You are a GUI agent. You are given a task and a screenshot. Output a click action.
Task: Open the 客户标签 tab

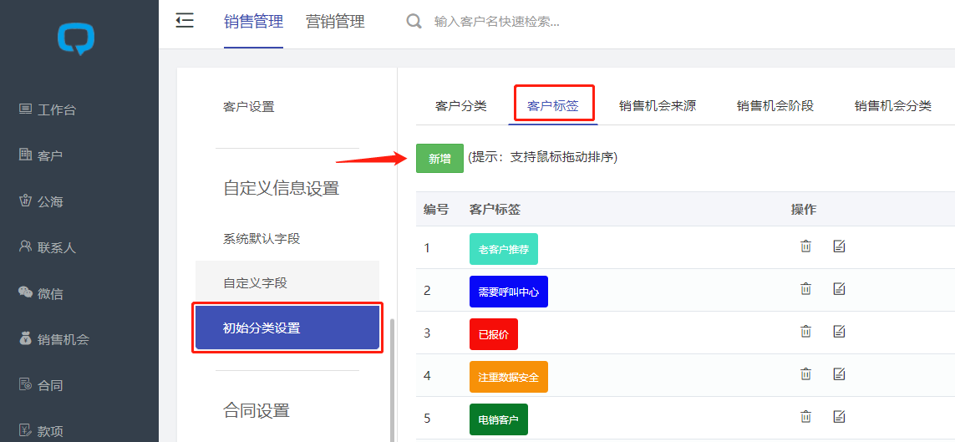[x=553, y=105]
